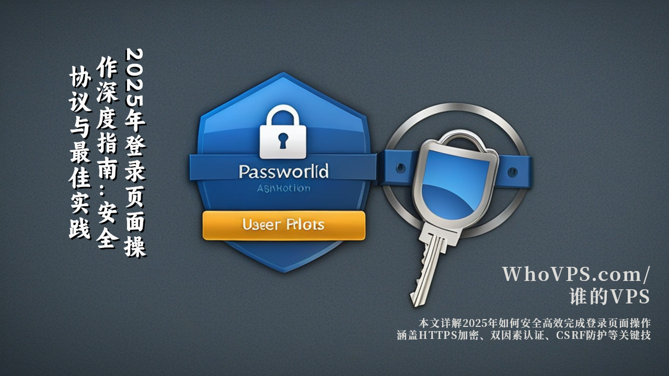Click the keyhole inside the padlock
Image resolution: width=669 pixels, height=376 pixels.
coord(283,141)
